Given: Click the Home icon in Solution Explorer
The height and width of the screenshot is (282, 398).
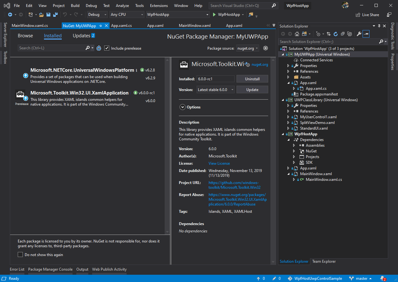Looking at the screenshot, I should point(297,34).
